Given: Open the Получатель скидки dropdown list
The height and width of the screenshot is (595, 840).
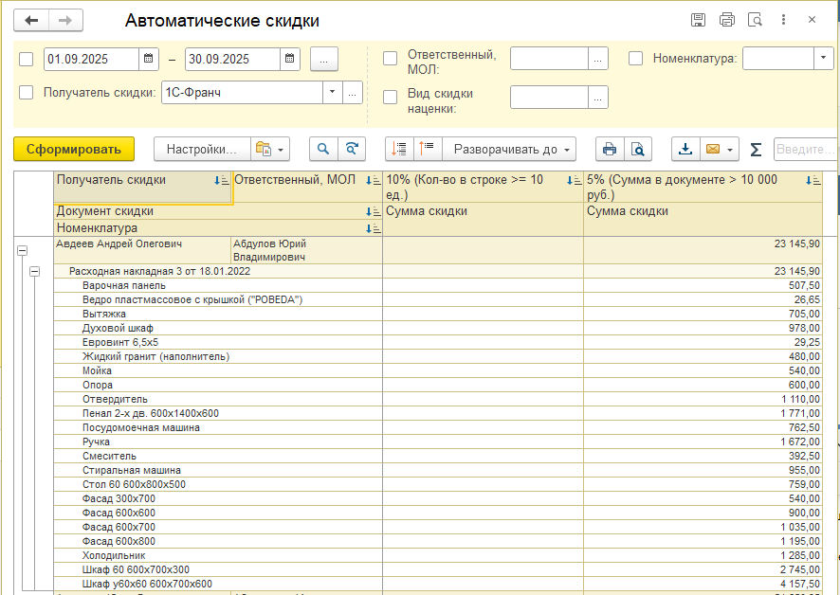Looking at the screenshot, I should coord(332,92).
